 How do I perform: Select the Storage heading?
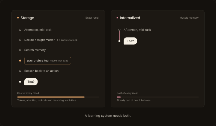(x=27, y=18)
